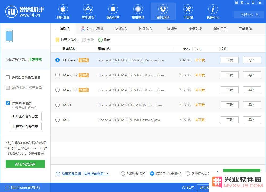This screenshot has height=192, width=266.
Task: Click the 刷新 refresh icon
Action: [x=101, y=40]
